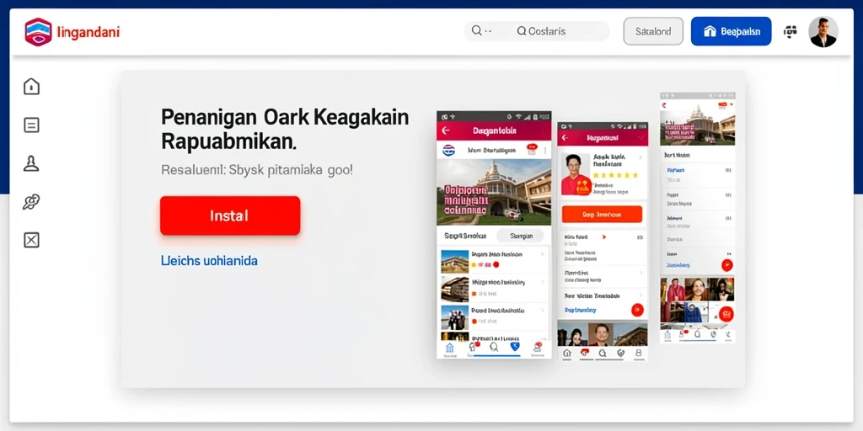This screenshot has height=431, width=863.
Task: Click the red Instal button
Action: tap(230, 215)
